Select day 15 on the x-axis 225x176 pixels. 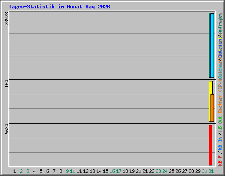pyautogui.click(x=105, y=171)
